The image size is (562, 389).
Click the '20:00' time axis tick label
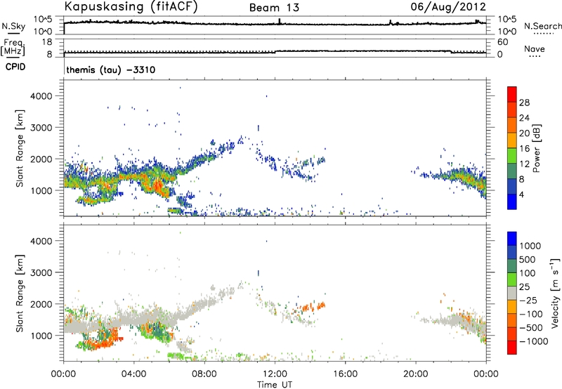click(415, 374)
